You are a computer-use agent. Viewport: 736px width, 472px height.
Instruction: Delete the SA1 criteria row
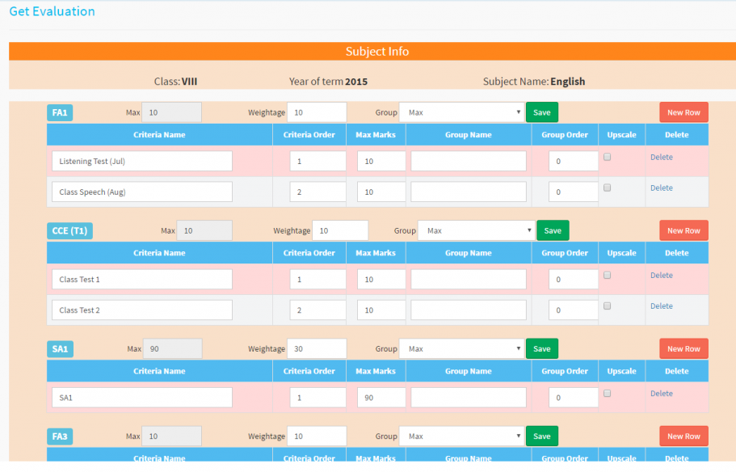click(661, 394)
